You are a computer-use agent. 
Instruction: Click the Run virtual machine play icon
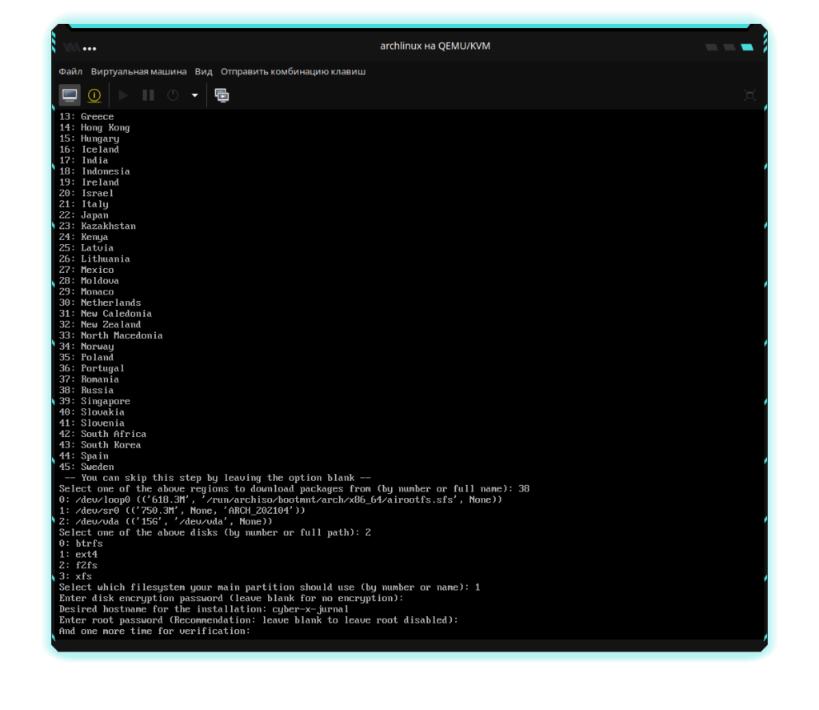click(x=123, y=95)
